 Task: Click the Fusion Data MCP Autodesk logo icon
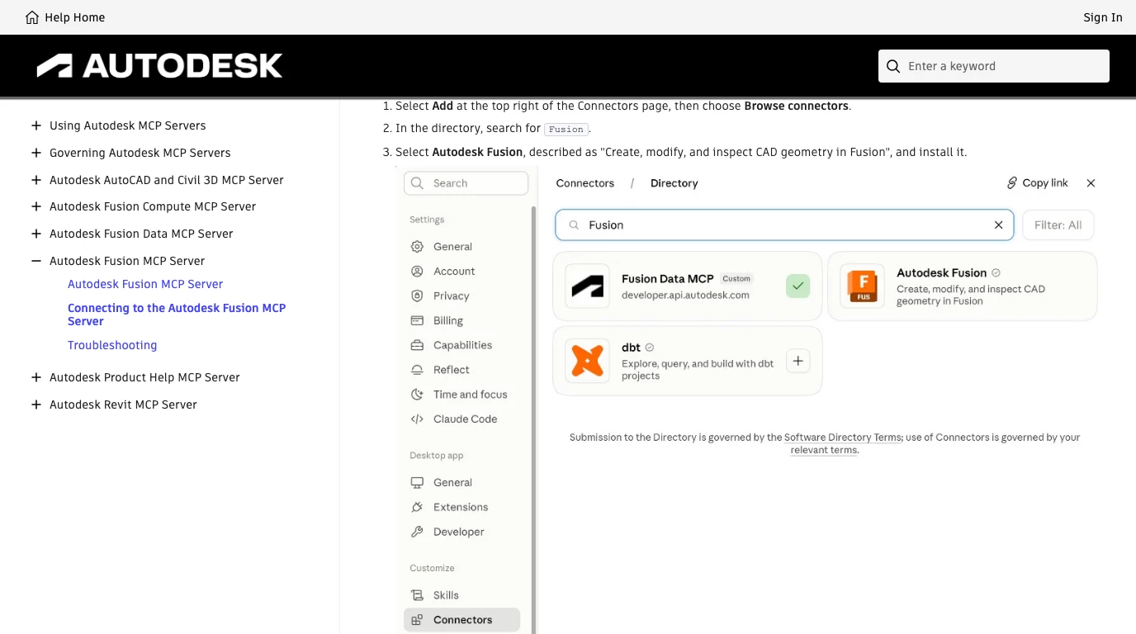click(588, 286)
